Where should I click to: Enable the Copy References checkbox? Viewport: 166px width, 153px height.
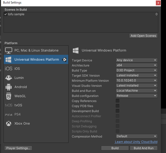click(x=118, y=101)
